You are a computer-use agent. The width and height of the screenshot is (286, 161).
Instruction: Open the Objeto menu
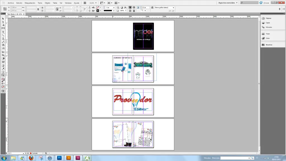pos(47,3)
